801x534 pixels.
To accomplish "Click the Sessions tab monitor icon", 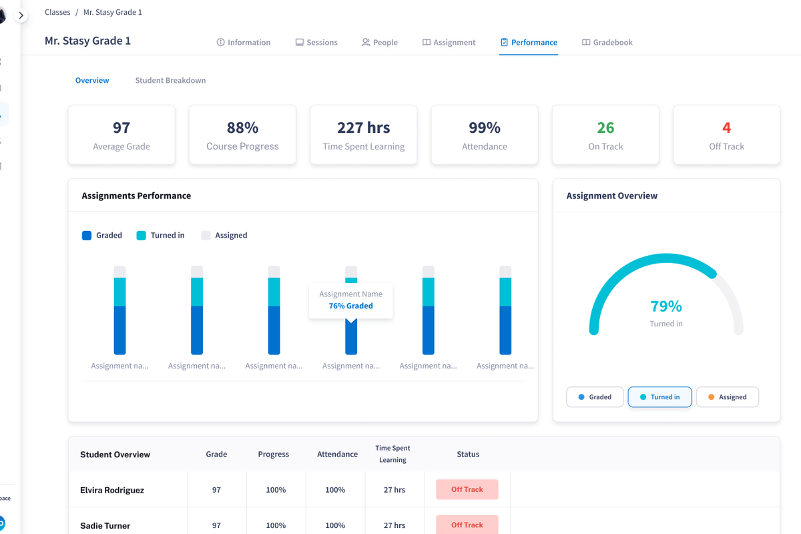I will point(300,42).
